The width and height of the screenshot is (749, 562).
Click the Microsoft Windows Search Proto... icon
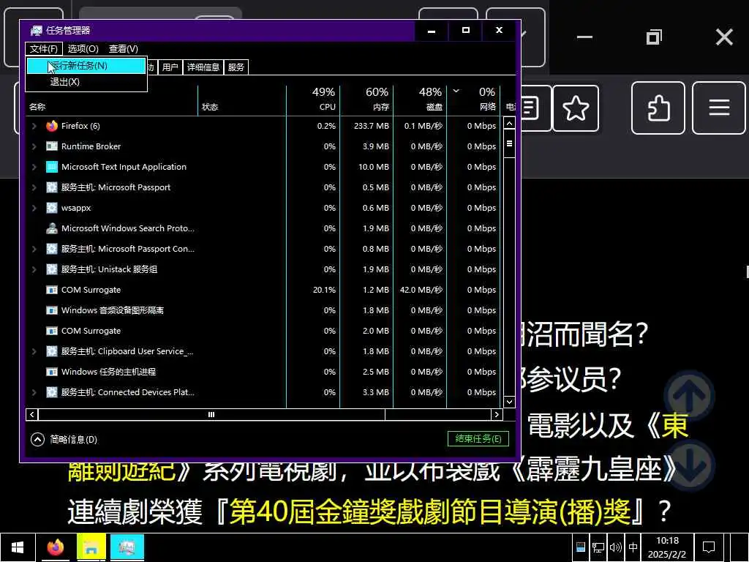(52, 228)
